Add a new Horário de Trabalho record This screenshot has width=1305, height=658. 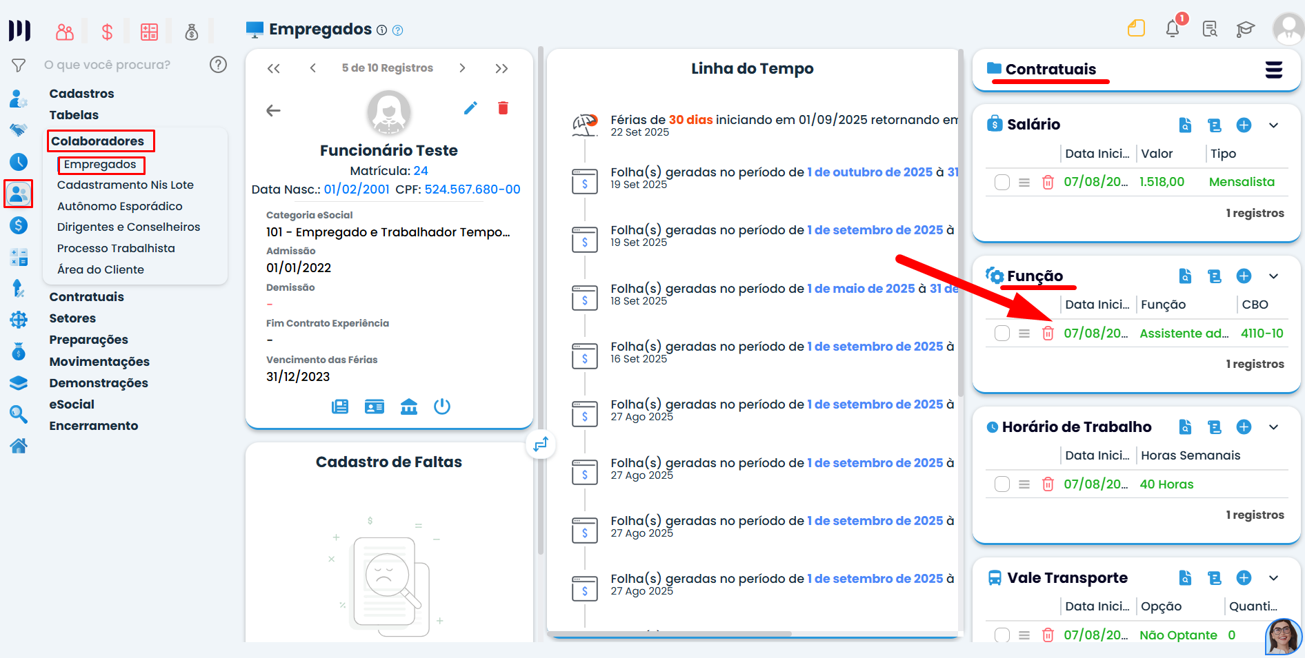pos(1244,427)
